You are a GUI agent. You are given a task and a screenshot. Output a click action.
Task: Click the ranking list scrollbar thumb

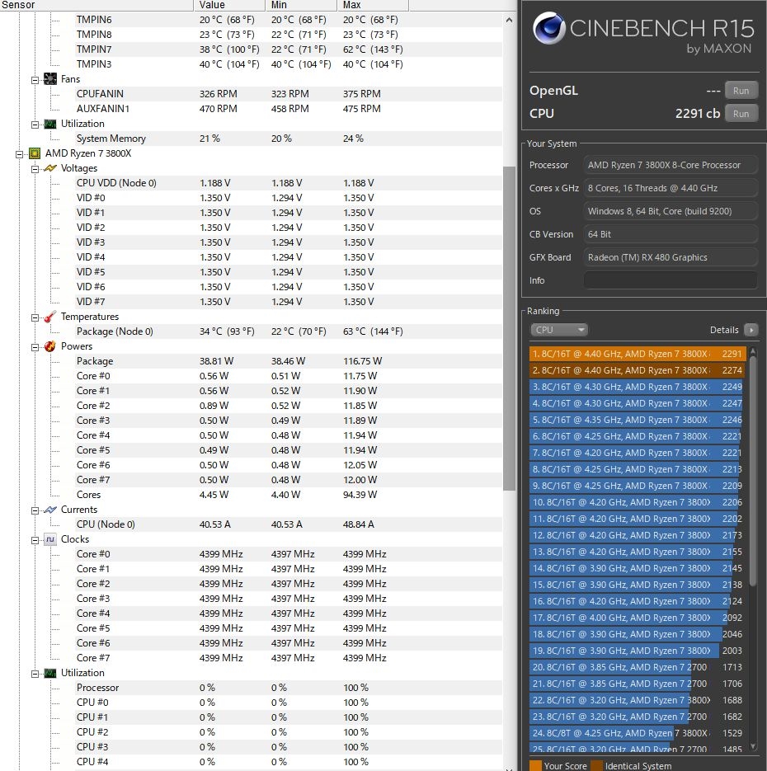pyautogui.click(x=753, y=471)
